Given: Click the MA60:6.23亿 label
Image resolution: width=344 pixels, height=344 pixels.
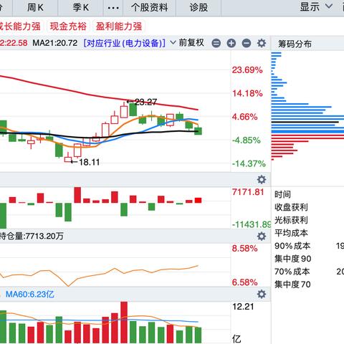Looking at the screenshot, I should tap(30, 294).
